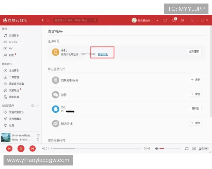Click the QQ 已绑定 button
This screenshot has height=169, width=212.
[195, 109]
